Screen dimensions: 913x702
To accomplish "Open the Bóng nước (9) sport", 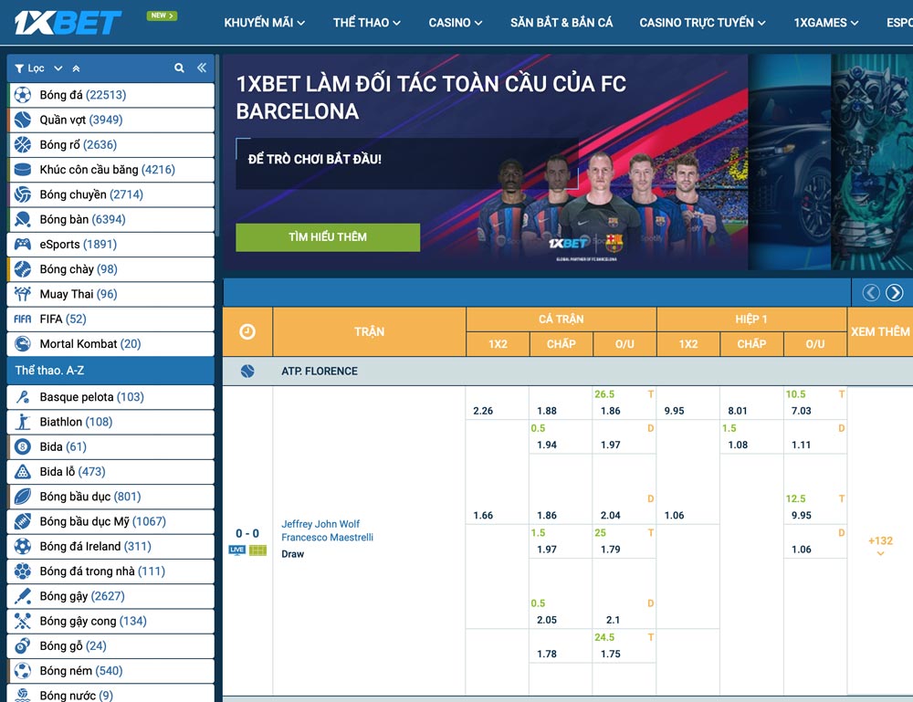I will click(110, 694).
